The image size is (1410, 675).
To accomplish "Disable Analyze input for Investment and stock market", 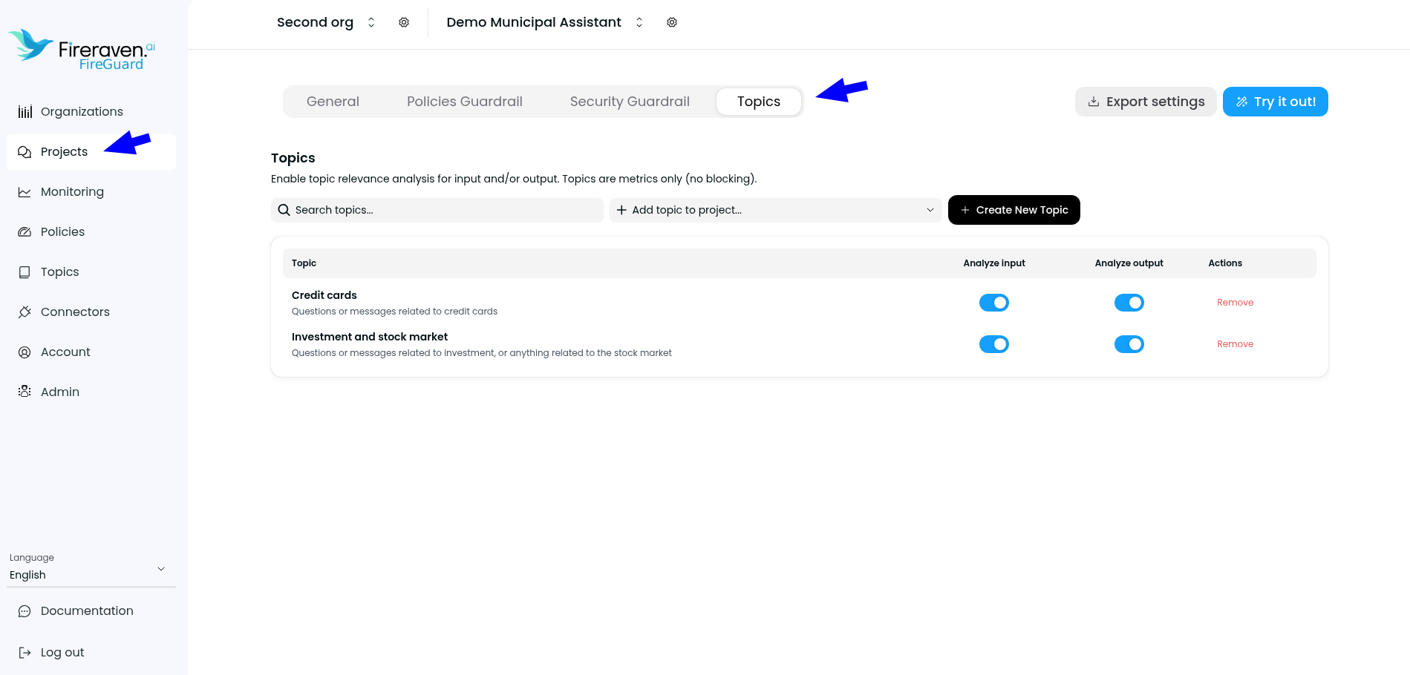I will pos(994,343).
